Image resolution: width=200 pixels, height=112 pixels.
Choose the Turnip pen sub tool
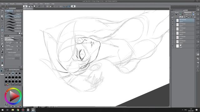click(13, 22)
